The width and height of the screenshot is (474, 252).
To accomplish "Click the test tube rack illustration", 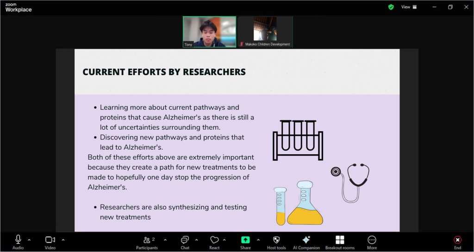I will tap(298, 140).
